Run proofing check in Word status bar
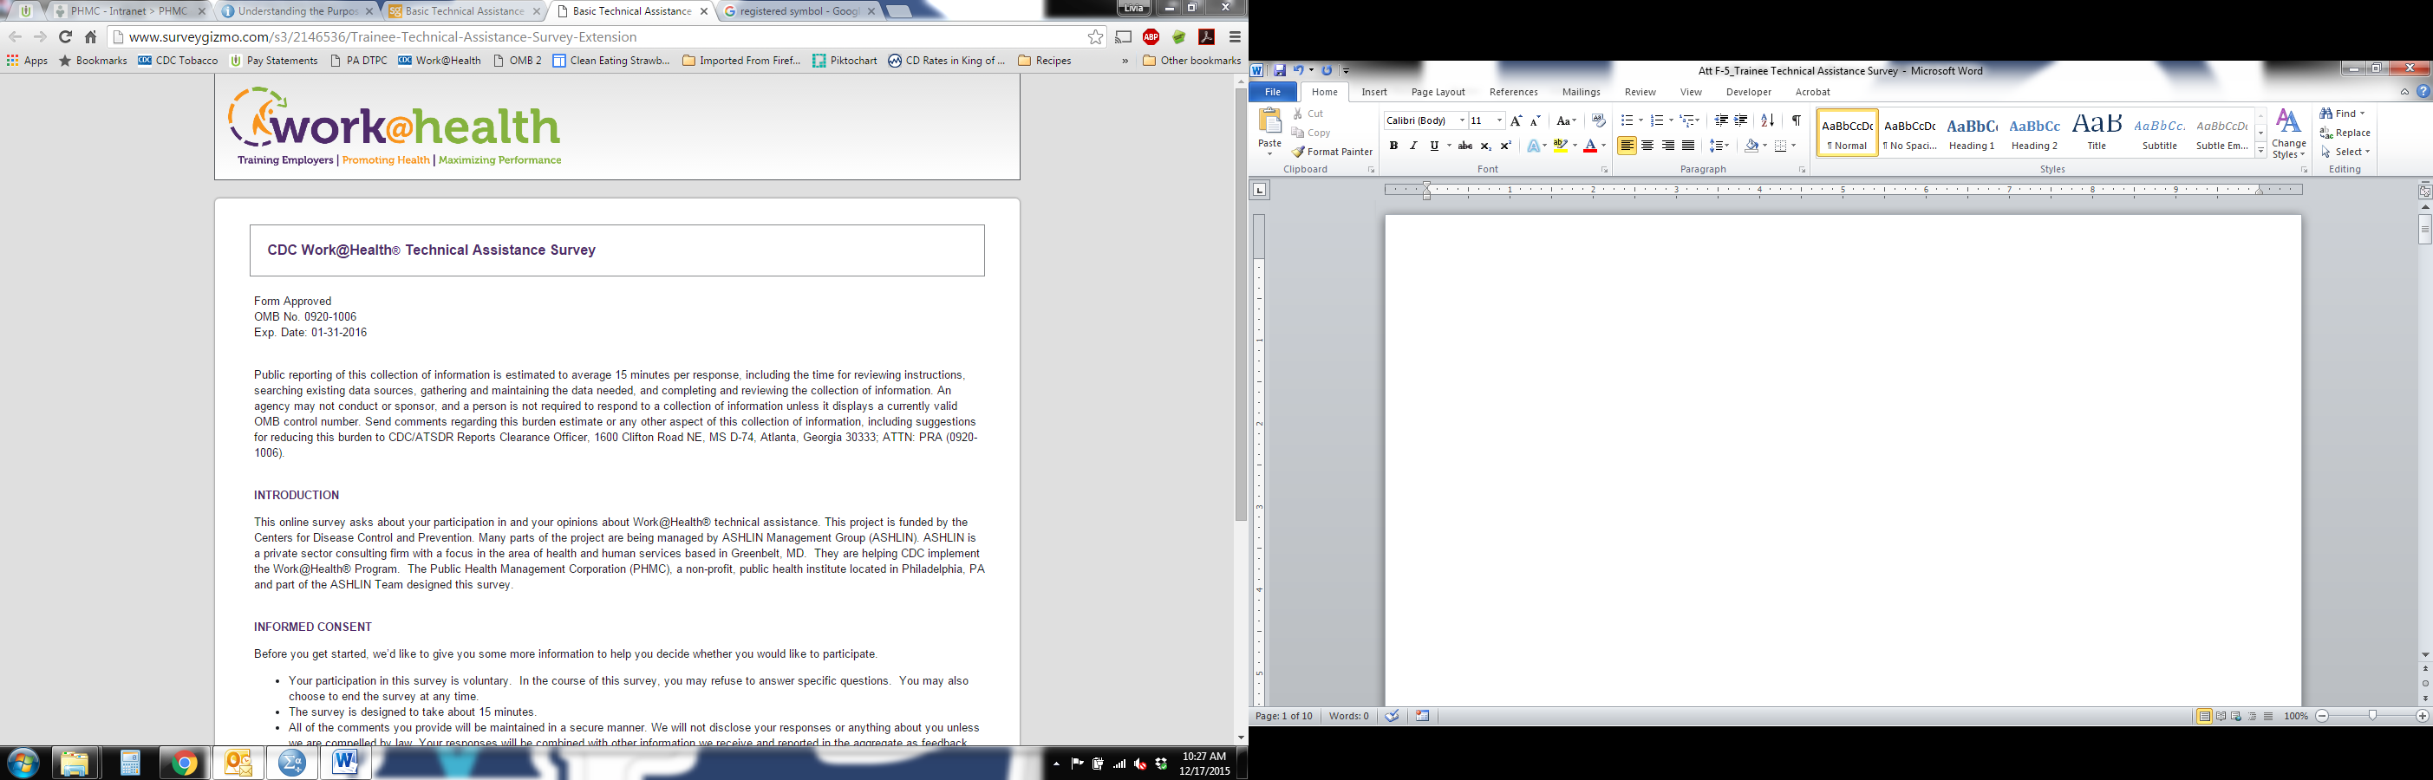This screenshot has width=2433, height=780. click(x=1393, y=716)
